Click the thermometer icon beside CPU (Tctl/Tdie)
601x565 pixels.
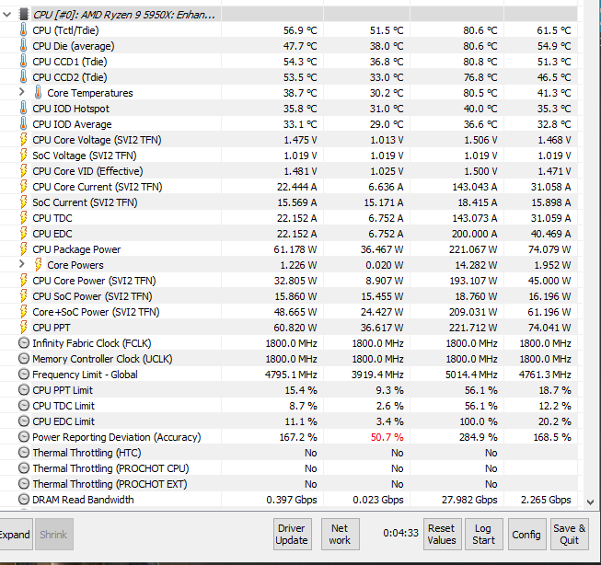(x=23, y=30)
